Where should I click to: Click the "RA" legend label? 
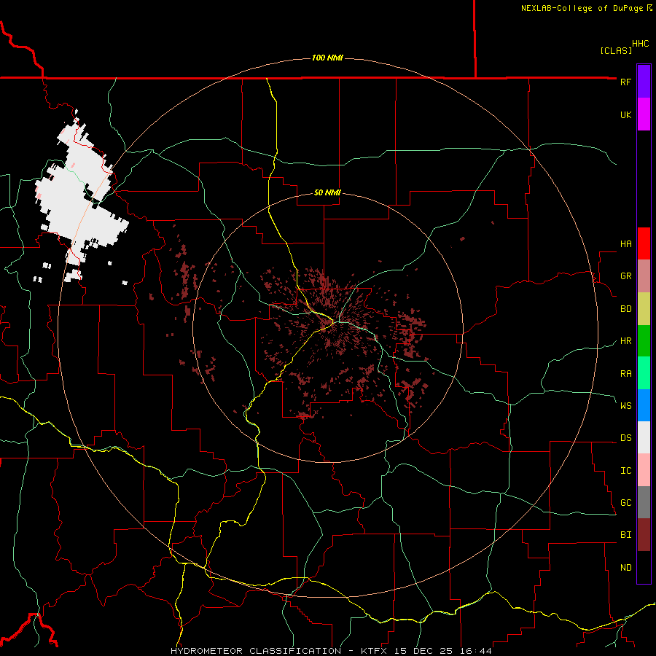[x=625, y=374]
